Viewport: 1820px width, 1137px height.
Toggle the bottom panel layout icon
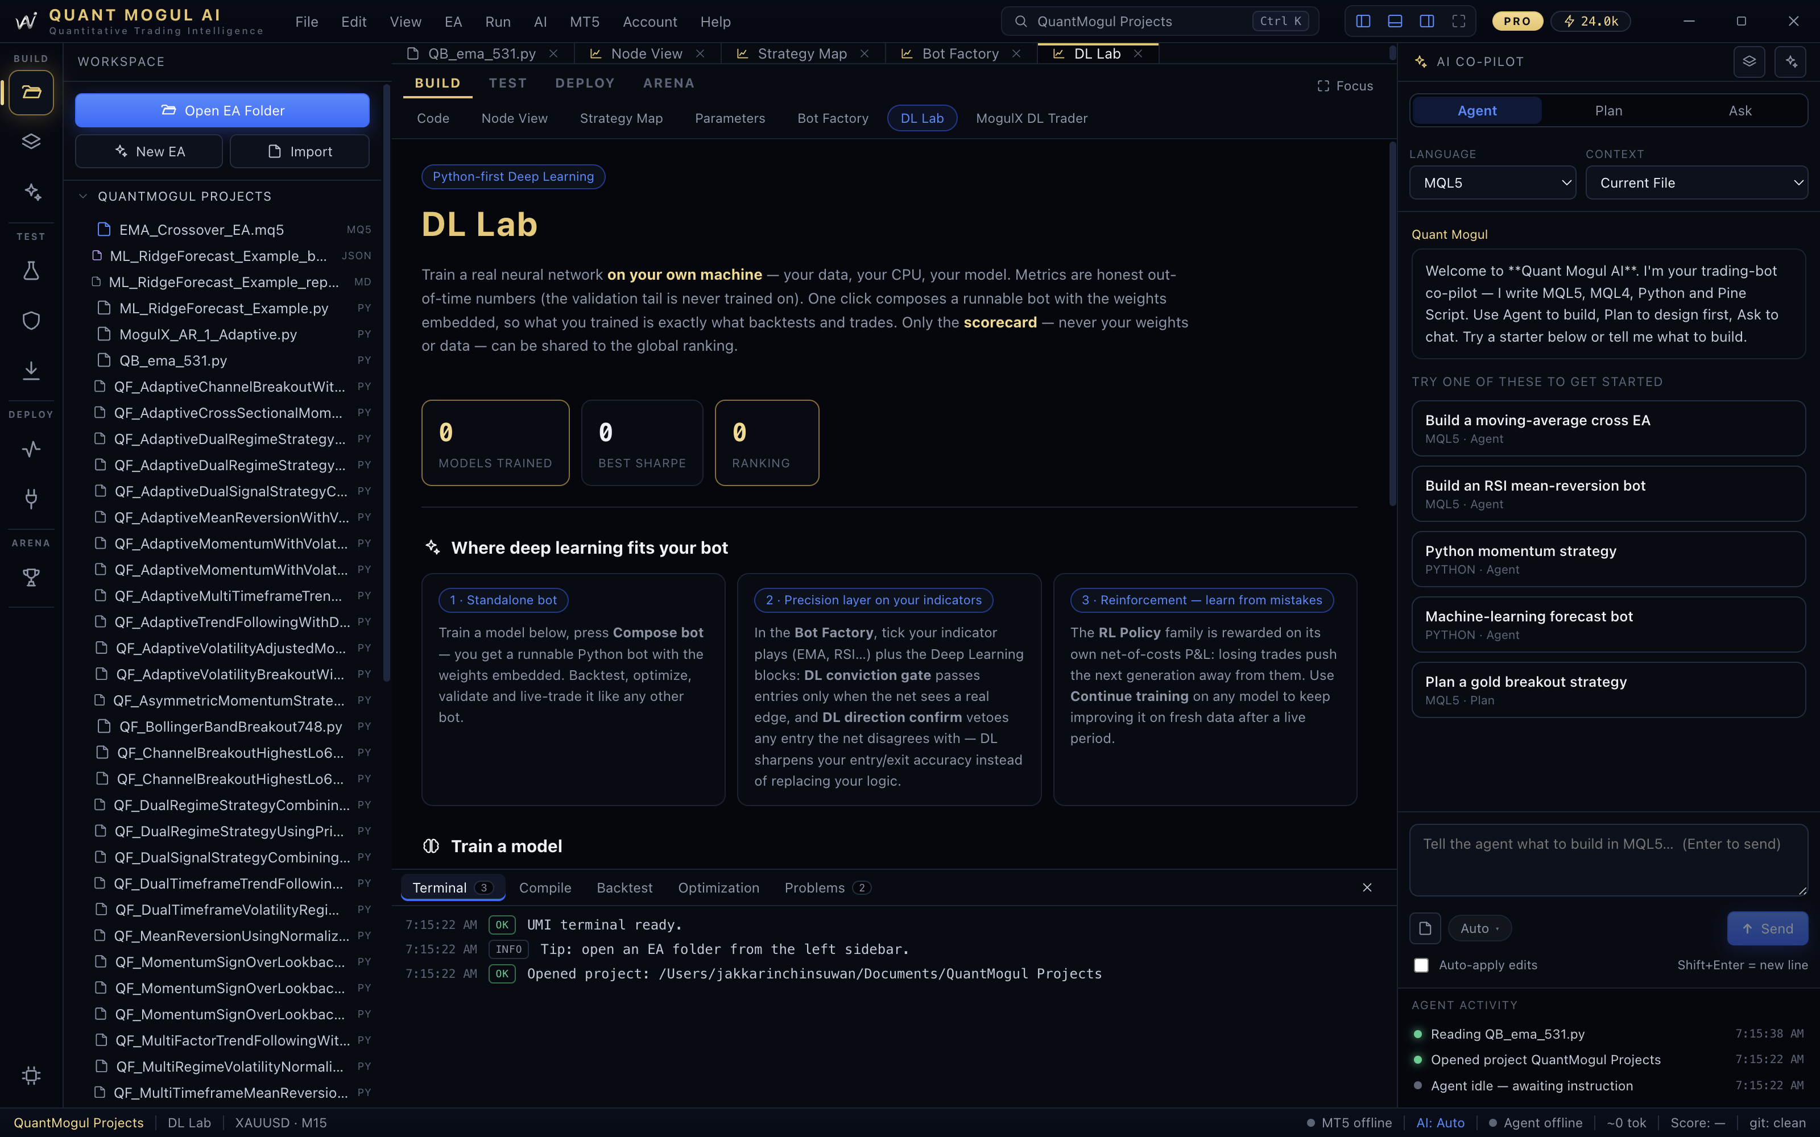pos(1395,21)
